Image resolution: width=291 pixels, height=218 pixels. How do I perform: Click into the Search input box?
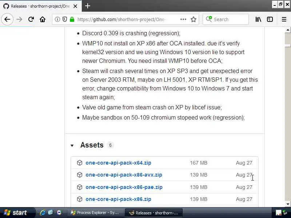(x=229, y=20)
